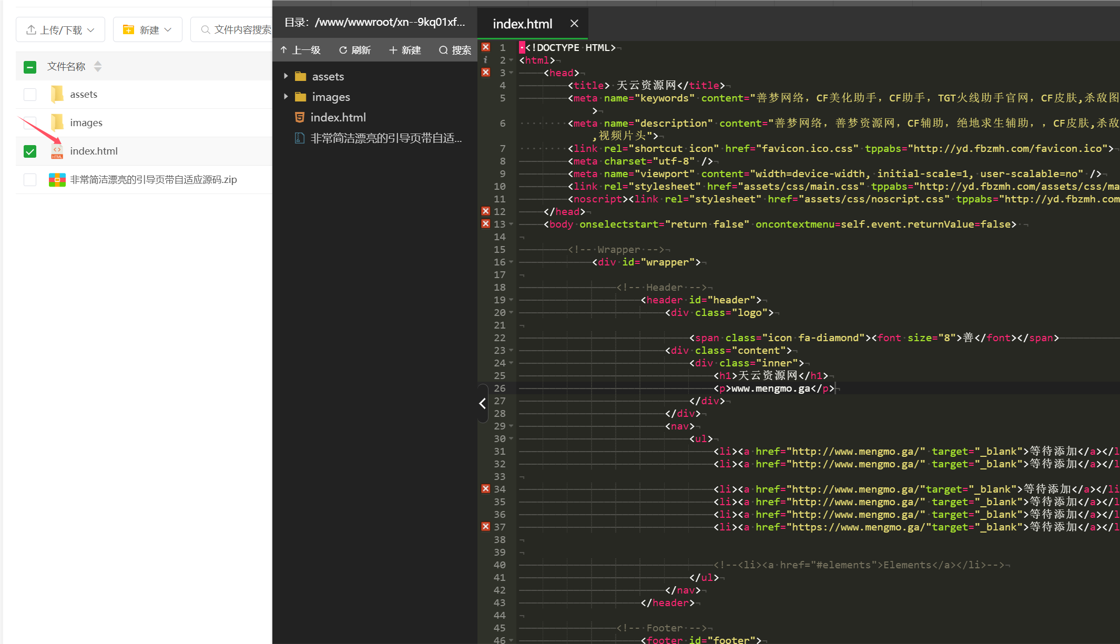Image resolution: width=1120 pixels, height=644 pixels.
Task: Place cursor on www.mengmo.ga in line 26
Action: point(771,389)
